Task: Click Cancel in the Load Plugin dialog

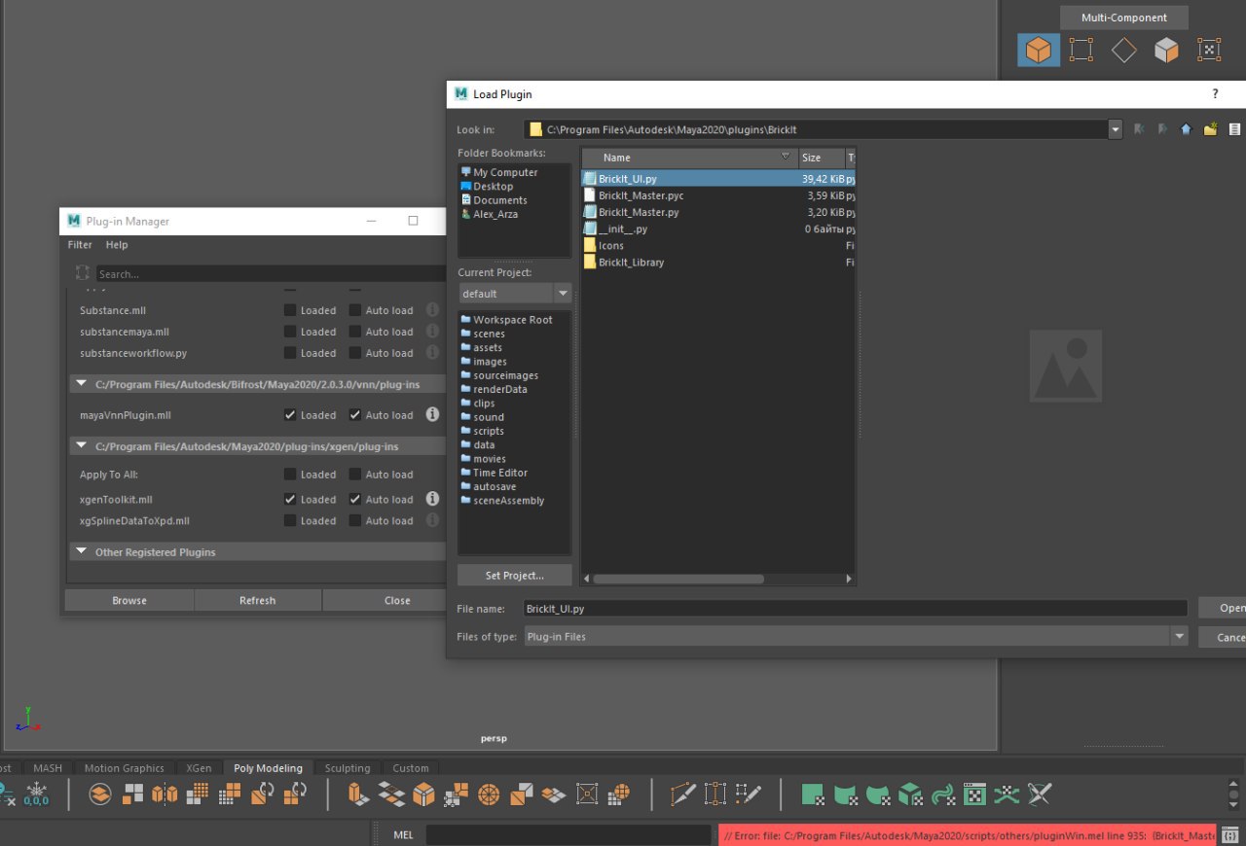Action: pyautogui.click(x=1223, y=637)
